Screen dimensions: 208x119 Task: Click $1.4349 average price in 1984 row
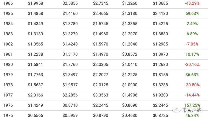coord(35,24)
